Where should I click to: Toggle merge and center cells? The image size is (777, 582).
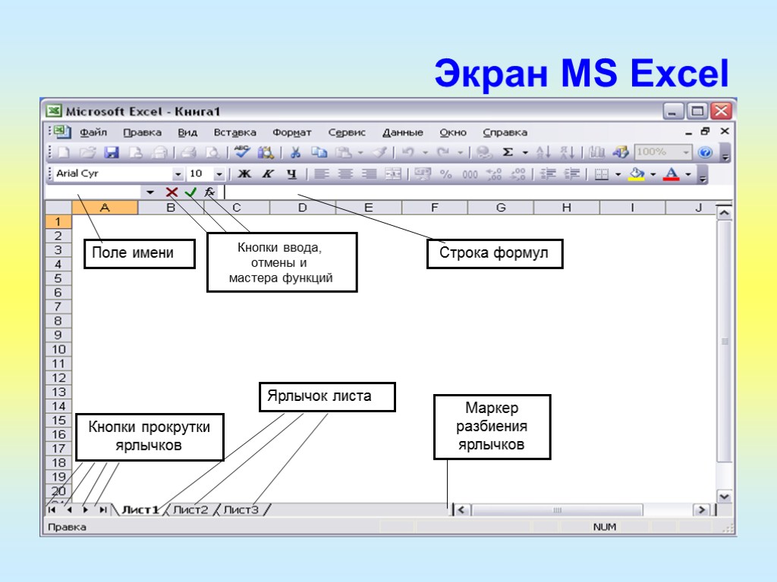pos(393,174)
